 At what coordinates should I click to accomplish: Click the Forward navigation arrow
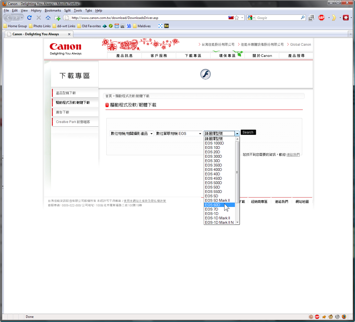(x=16, y=18)
